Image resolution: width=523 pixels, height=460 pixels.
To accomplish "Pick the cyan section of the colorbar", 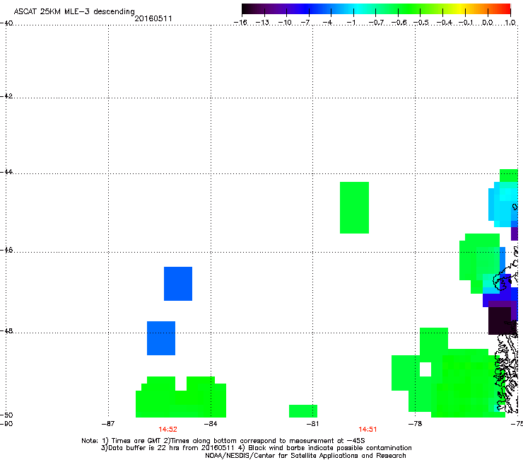I will 357,9.
